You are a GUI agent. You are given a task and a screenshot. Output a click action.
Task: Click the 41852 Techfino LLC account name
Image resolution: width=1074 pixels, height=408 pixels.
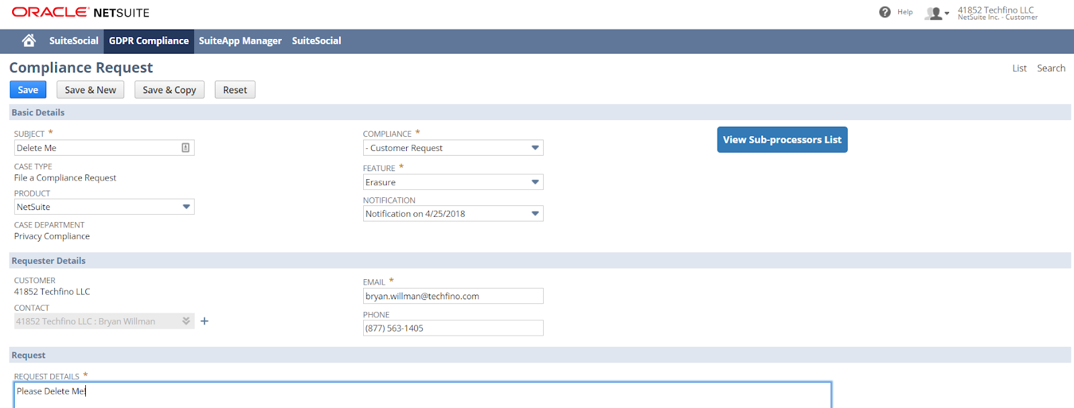point(995,10)
